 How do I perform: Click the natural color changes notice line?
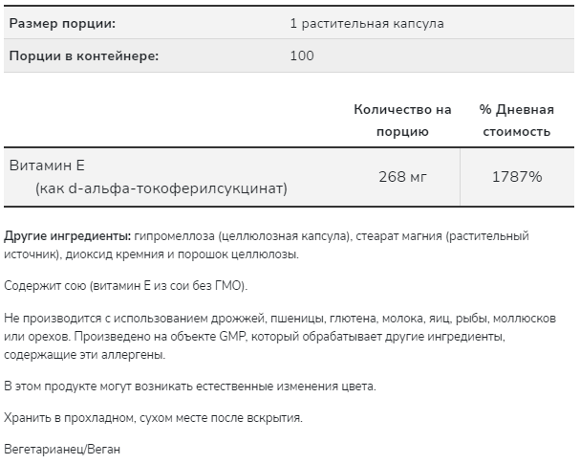click(190, 387)
